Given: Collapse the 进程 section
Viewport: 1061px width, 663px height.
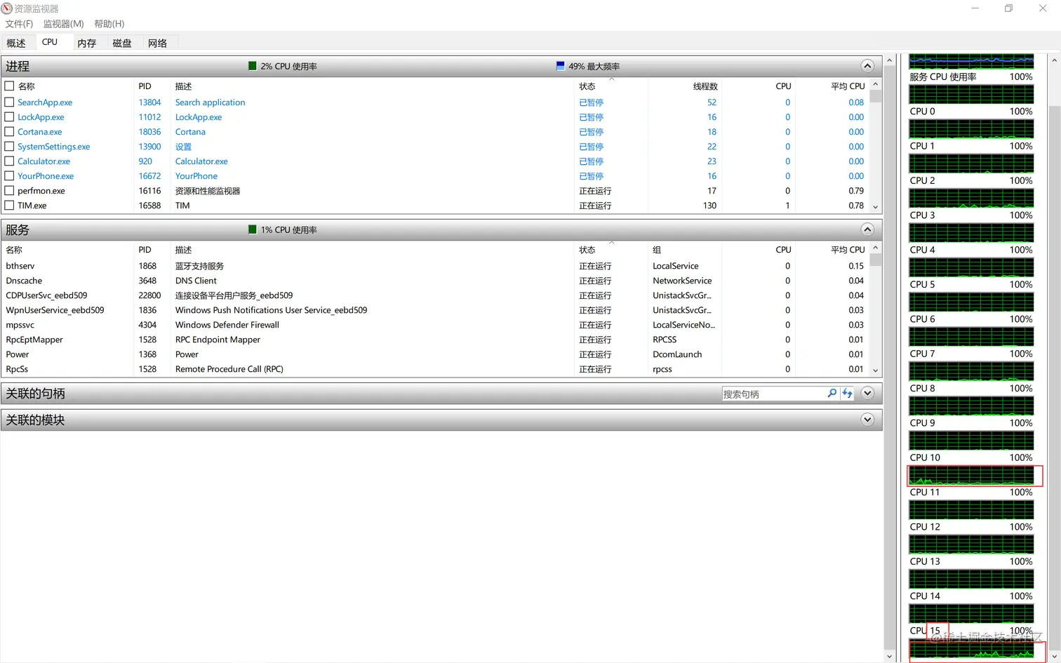Looking at the screenshot, I should [x=867, y=66].
